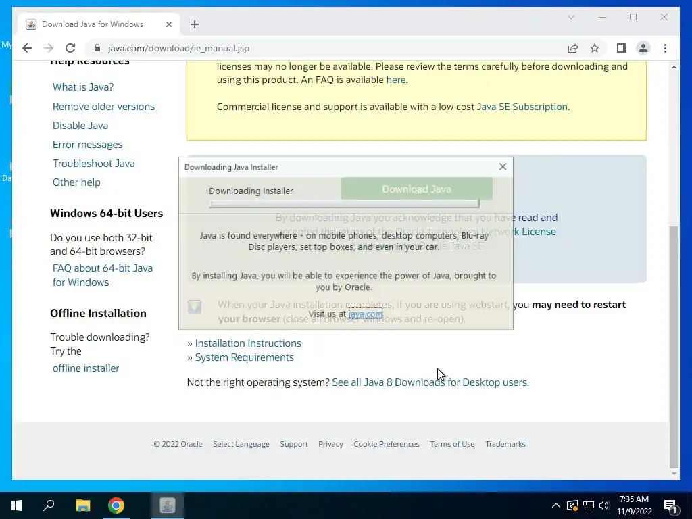This screenshot has height=519, width=692.
Task: Click the Downloading Installer progress bar
Action: [344, 203]
